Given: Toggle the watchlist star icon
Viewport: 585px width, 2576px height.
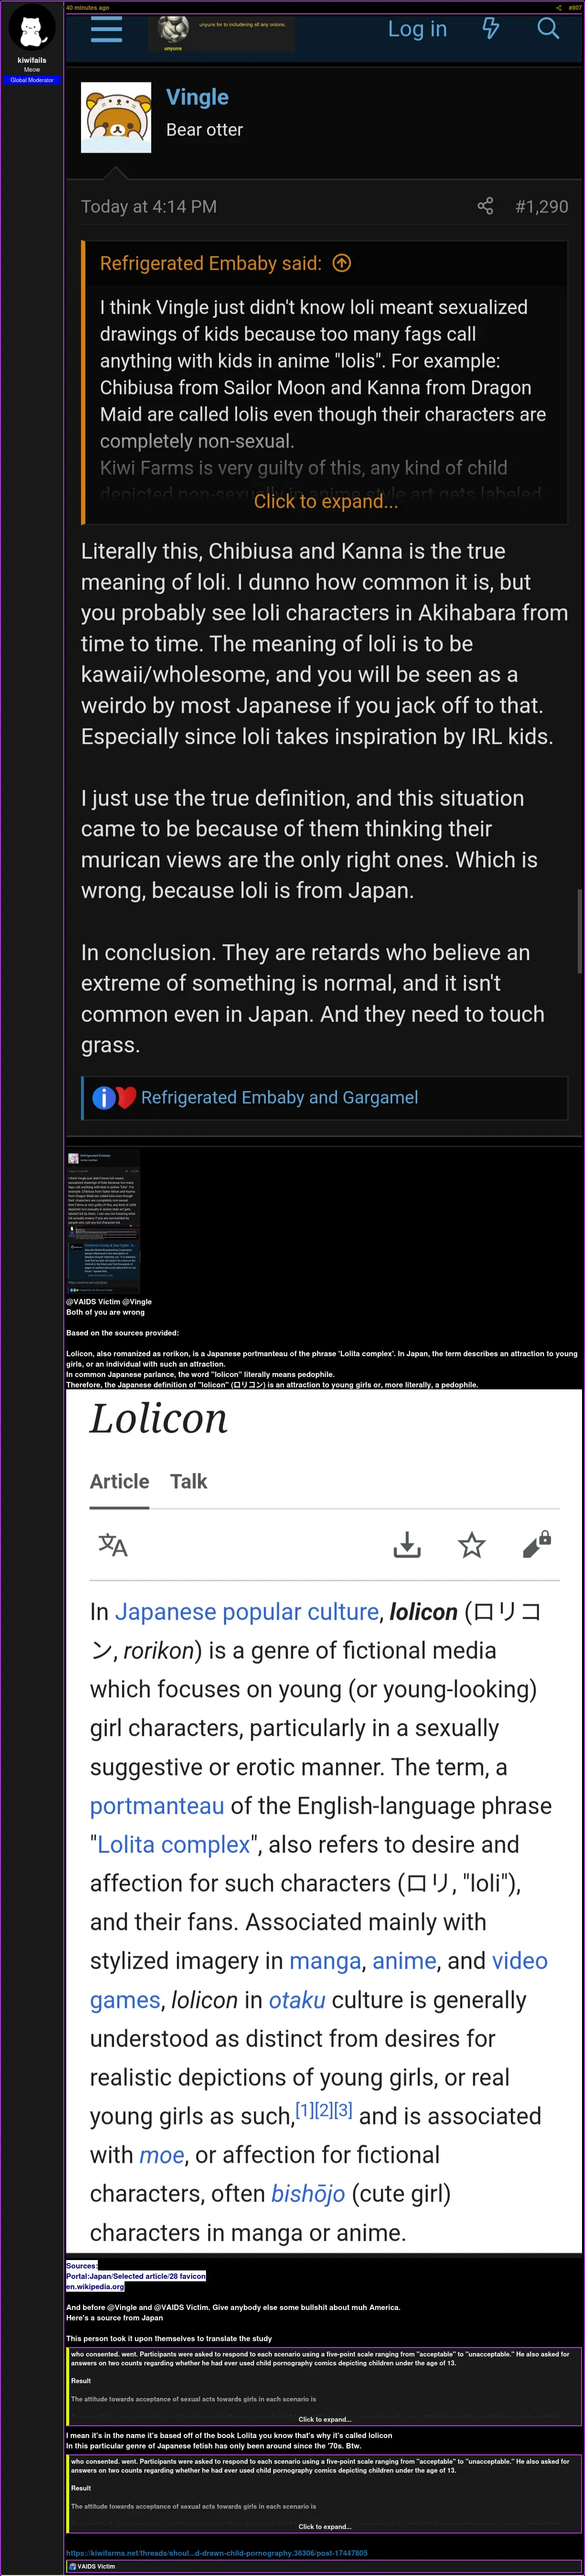Looking at the screenshot, I should coord(472,1545).
